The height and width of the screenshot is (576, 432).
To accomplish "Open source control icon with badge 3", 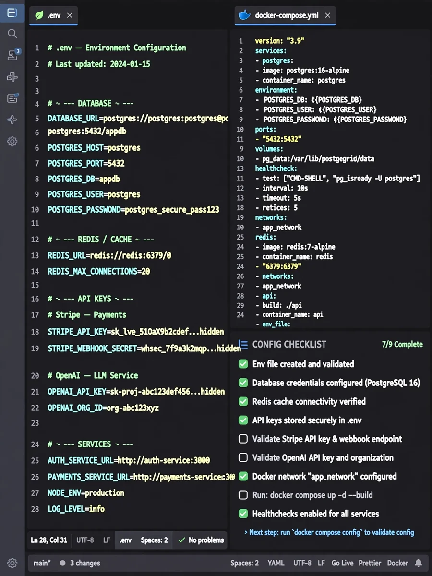I will point(12,55).
